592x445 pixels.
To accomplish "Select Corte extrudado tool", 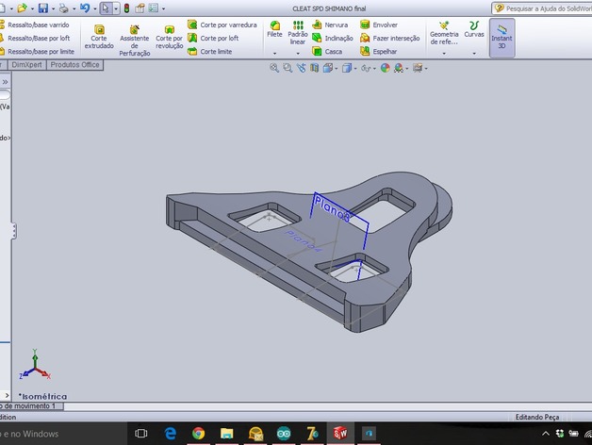I will (99, 37).
